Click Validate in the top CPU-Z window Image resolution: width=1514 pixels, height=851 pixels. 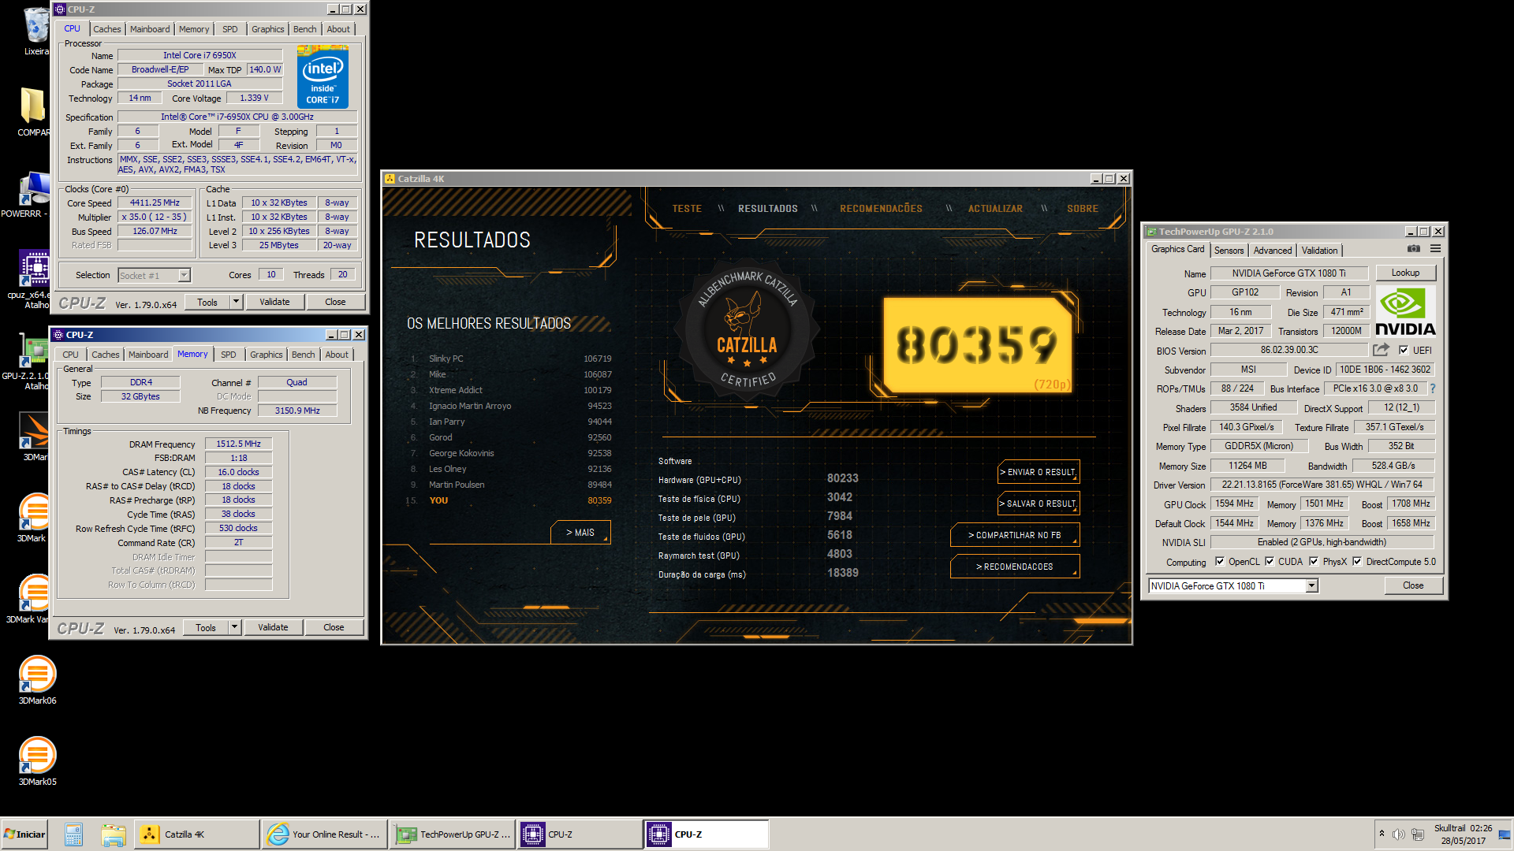[x=274, y=302]
